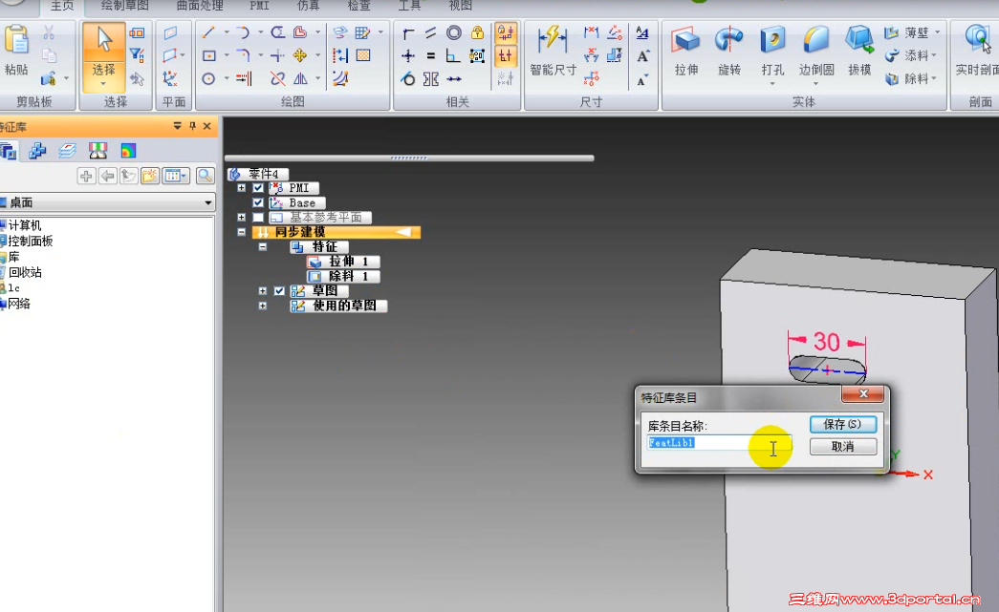This screenshot has height=612, width=999.
Task: Click the 薄壁 (Thin Wall) tool
Action: click(910, 32)
